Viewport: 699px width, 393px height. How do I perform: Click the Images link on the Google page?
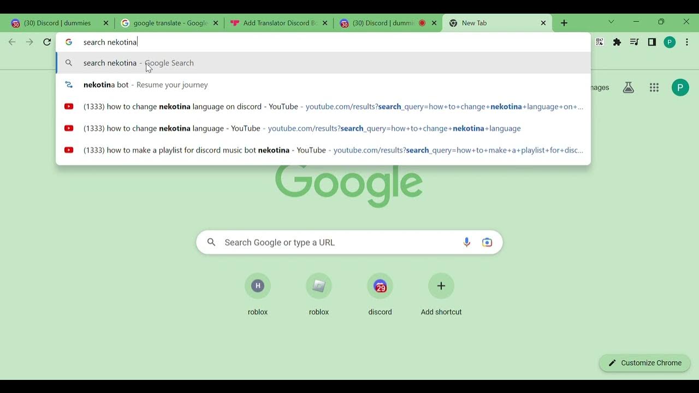[600, 87]
